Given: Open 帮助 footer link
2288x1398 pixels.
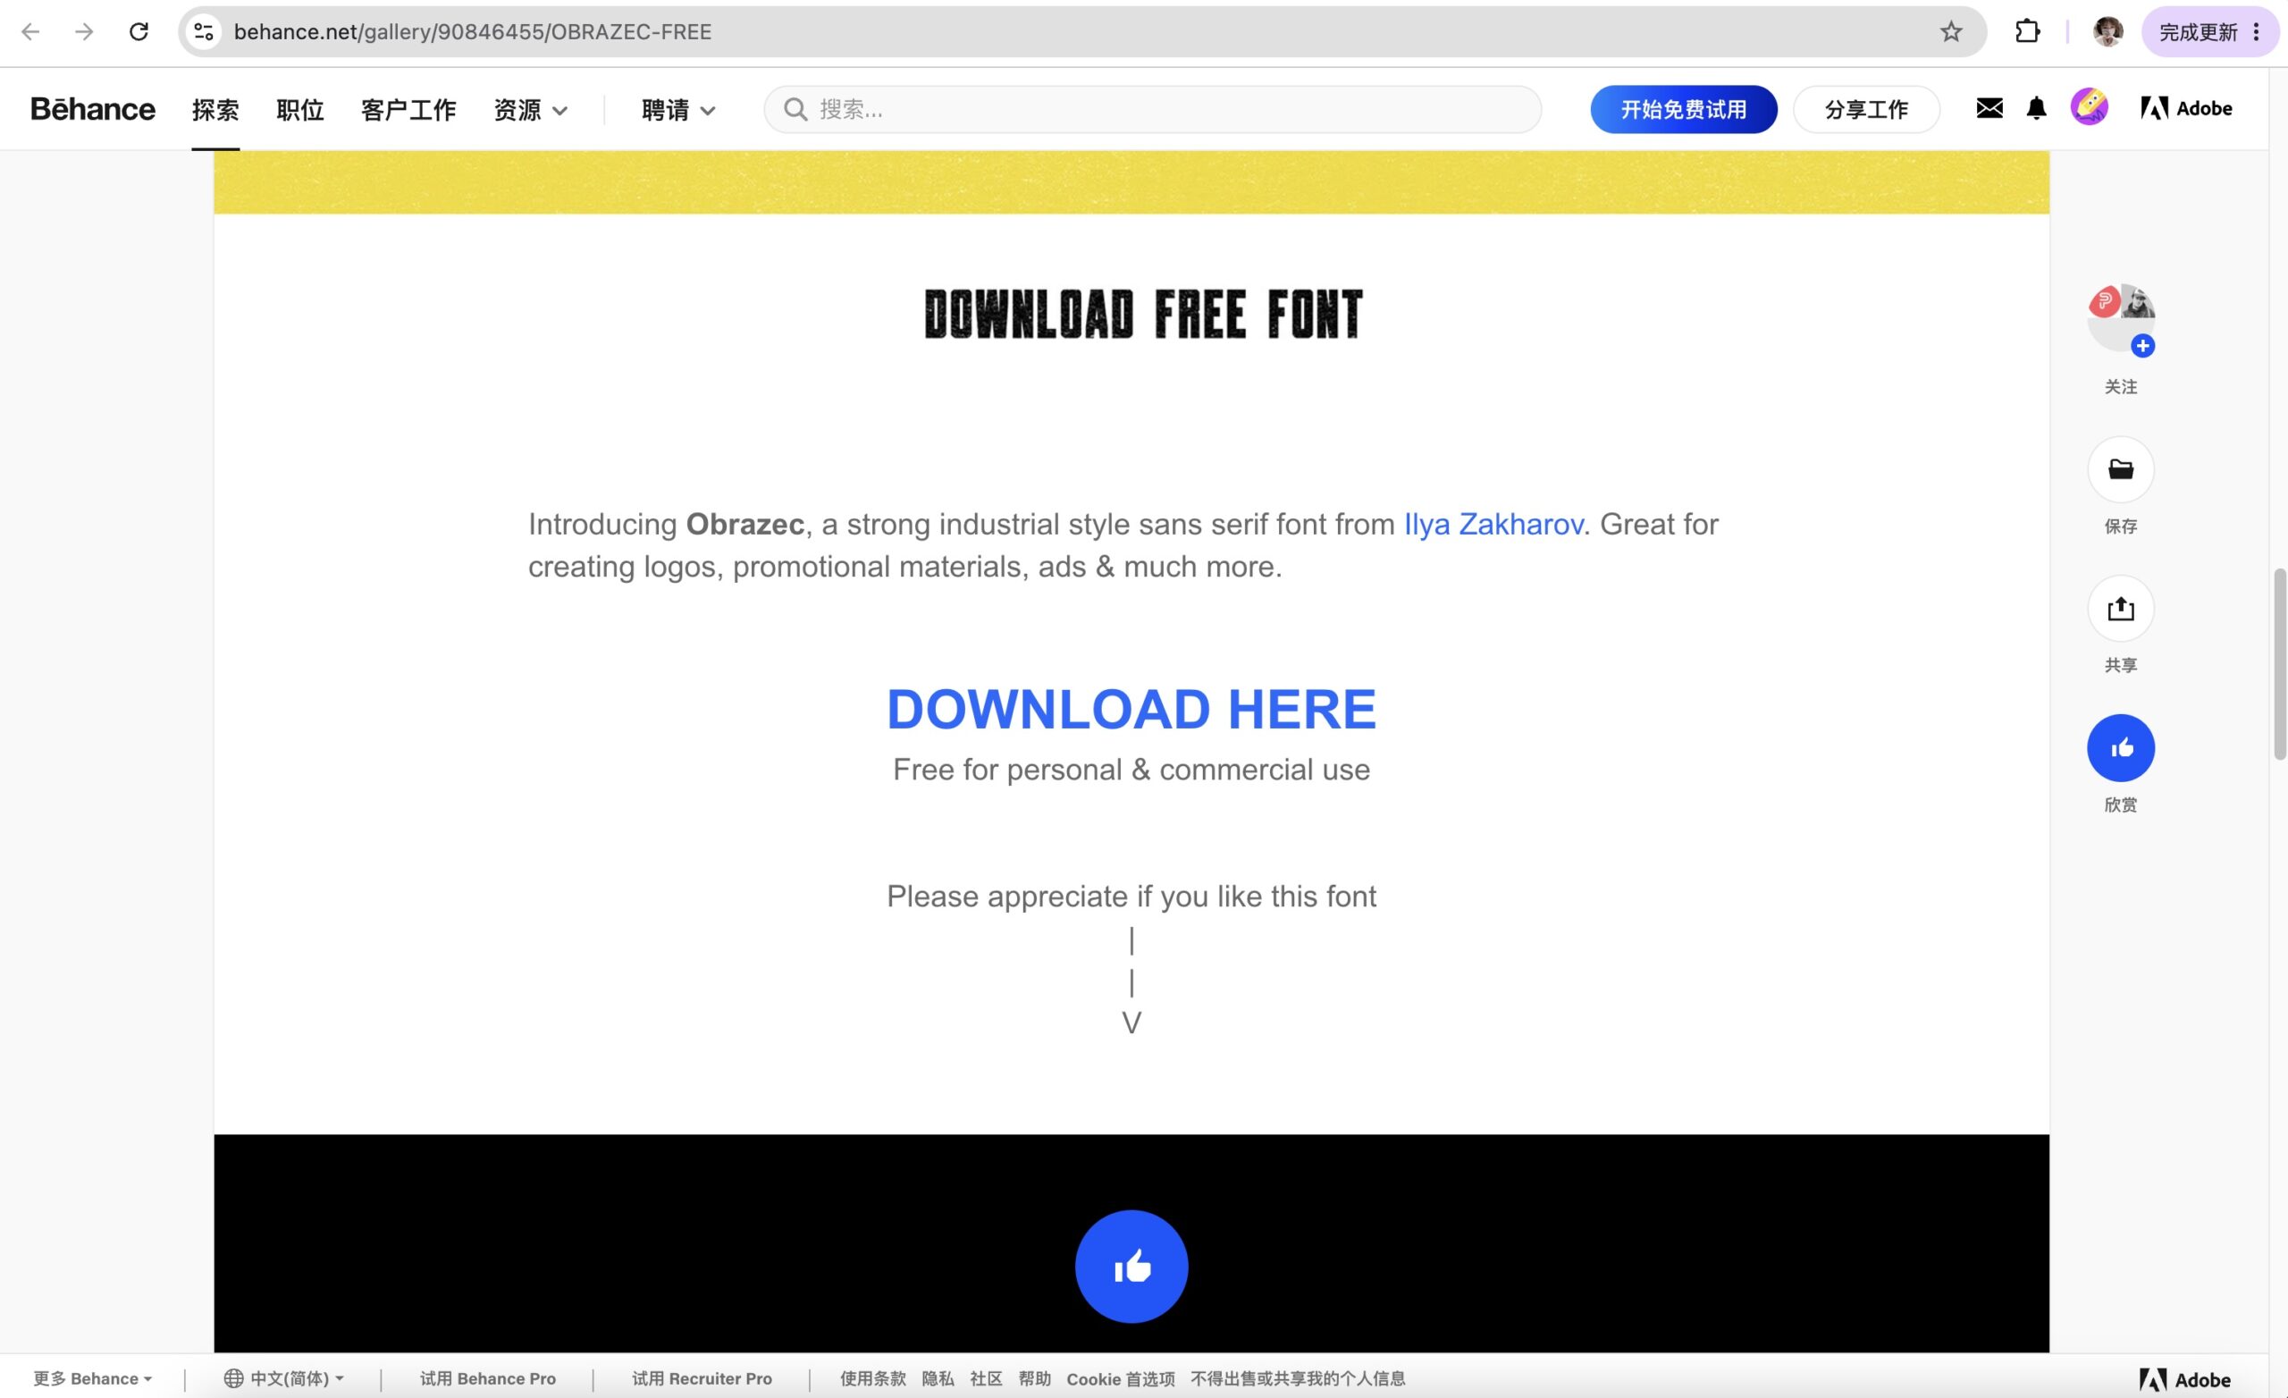Looking at the screenshot, I should click(1034, 1378).
